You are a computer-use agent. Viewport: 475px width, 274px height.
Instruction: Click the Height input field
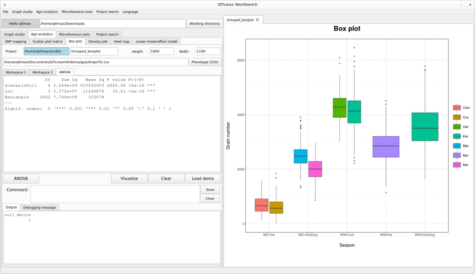(x=161, y=51)
